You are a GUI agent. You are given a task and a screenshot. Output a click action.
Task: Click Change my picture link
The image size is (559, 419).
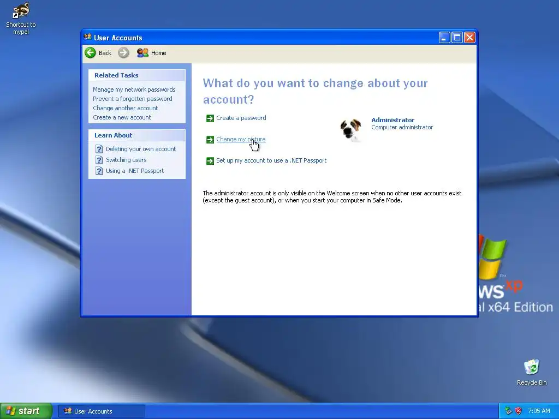click(x=241, y=139)
